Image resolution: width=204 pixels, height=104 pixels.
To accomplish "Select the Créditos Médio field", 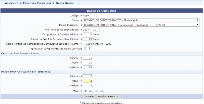I will point(87,63).
